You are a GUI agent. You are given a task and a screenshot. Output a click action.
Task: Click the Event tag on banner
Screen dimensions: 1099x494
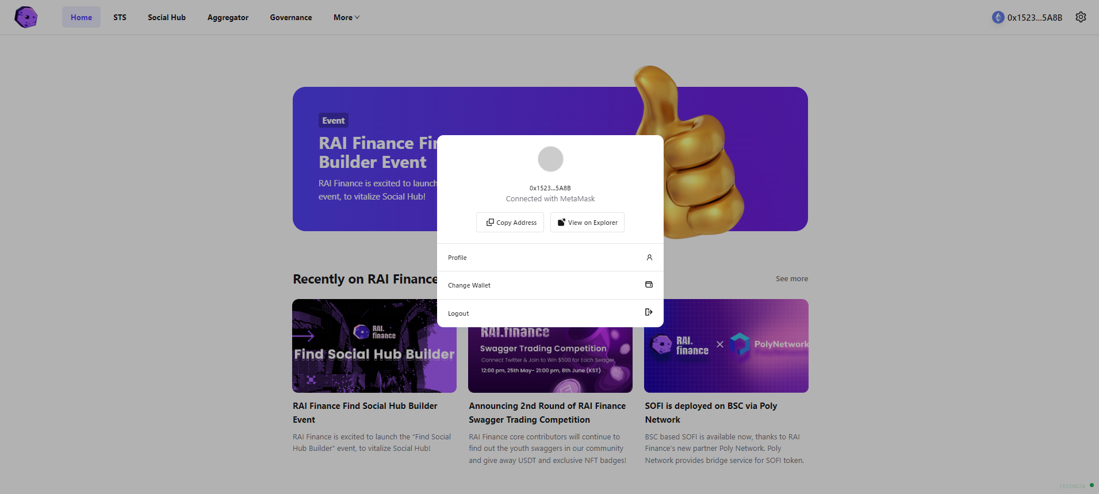(334, 121)
